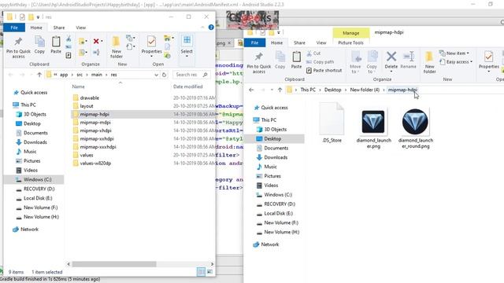Viewport: 504px width, 283px height.
Task: Click Paste in mipmap-hdpi window ribbon
Action: [296, 61]
